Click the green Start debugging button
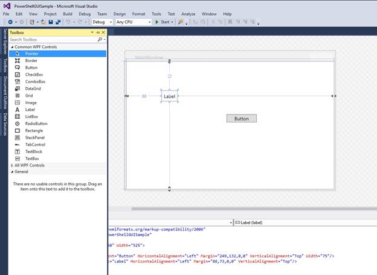Viewport: 377px width, 275px height. click(163, 22)
